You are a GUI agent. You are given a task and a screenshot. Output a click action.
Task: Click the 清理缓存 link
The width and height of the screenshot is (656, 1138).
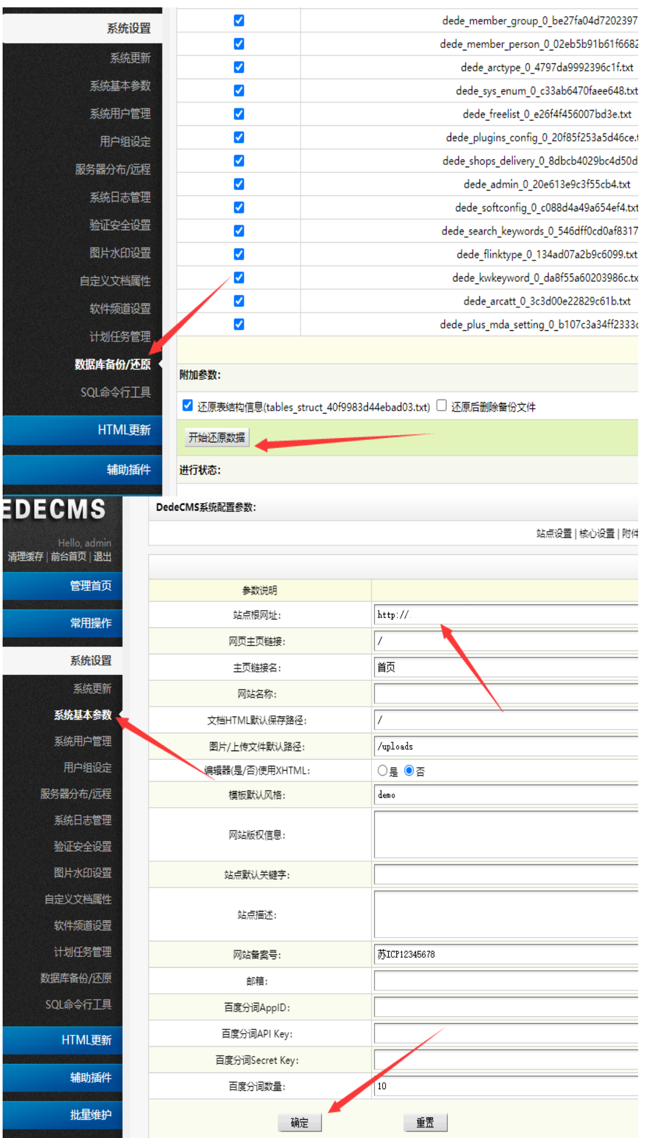(25, 557)
